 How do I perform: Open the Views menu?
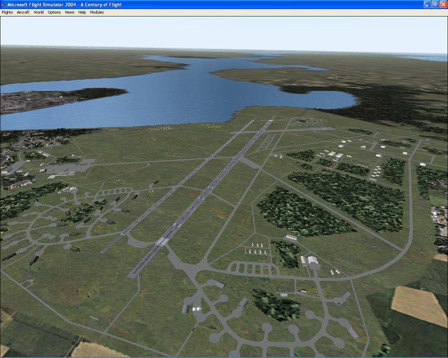point(69,12)
